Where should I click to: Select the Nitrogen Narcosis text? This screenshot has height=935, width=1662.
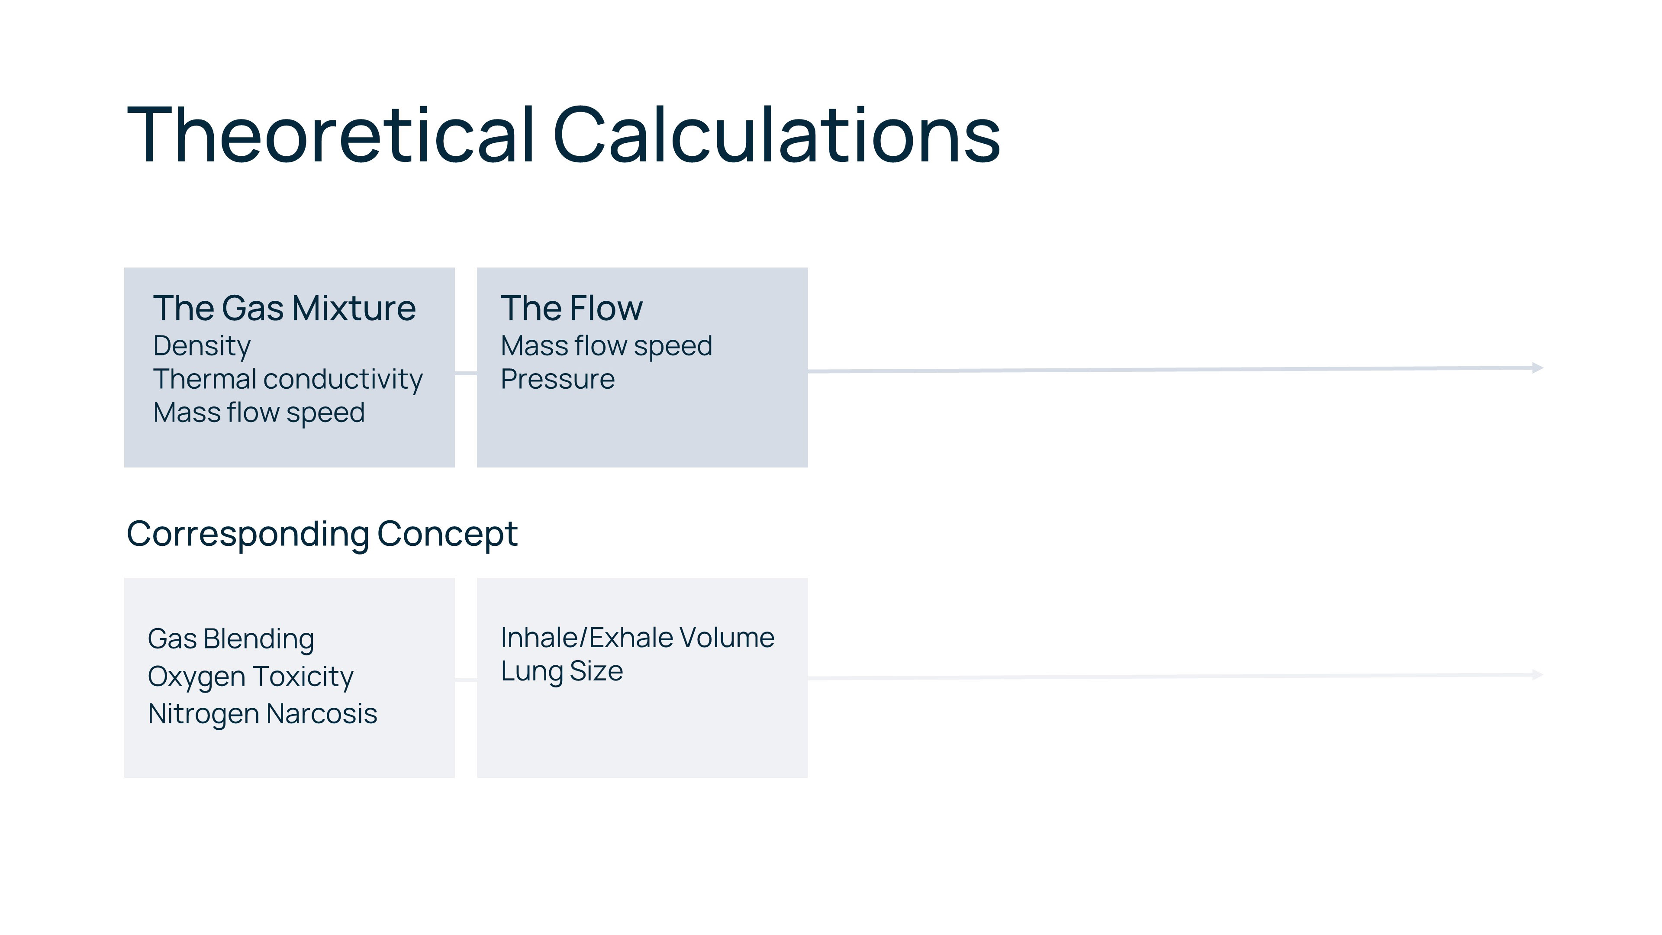(x=263, y=714)
